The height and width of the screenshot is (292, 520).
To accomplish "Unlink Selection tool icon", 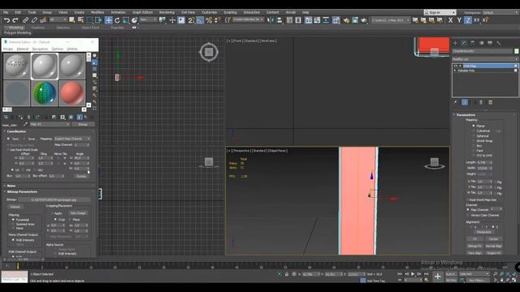I will click(34, 20).
